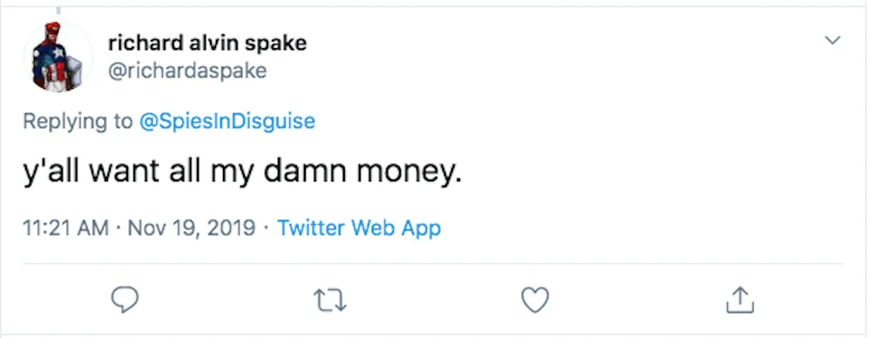Click the divider line above action icons

[433, 263]
